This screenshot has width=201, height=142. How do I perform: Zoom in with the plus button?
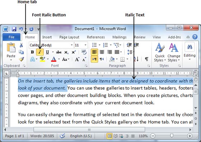(190, 136)
